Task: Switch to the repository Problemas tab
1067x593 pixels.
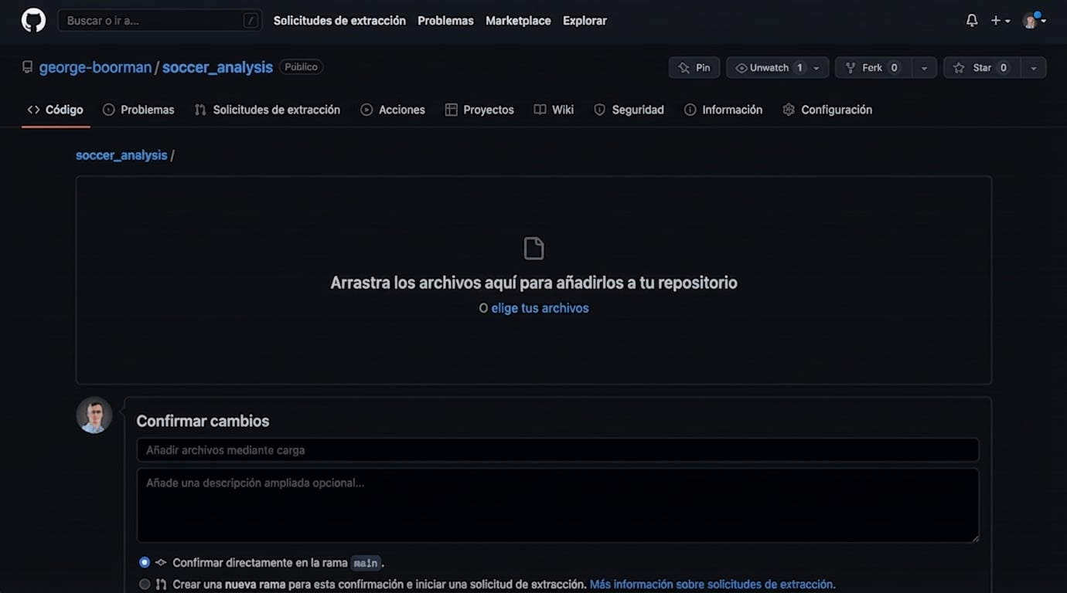Action: (x=138, y=110)
